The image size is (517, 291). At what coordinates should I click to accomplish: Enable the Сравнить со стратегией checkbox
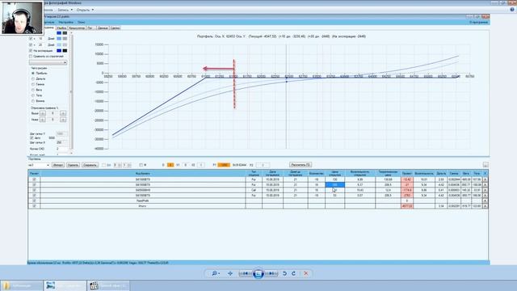(x=31, y=57)
